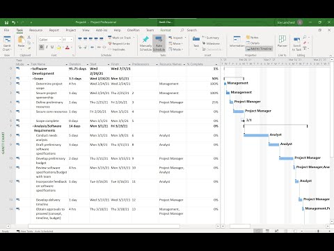Collapse the ribbon with the chevron
The width and height of the screenshot is (334, 251).
(x=331, y=56)
